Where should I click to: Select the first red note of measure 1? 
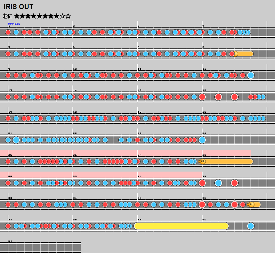pos(8,32)
